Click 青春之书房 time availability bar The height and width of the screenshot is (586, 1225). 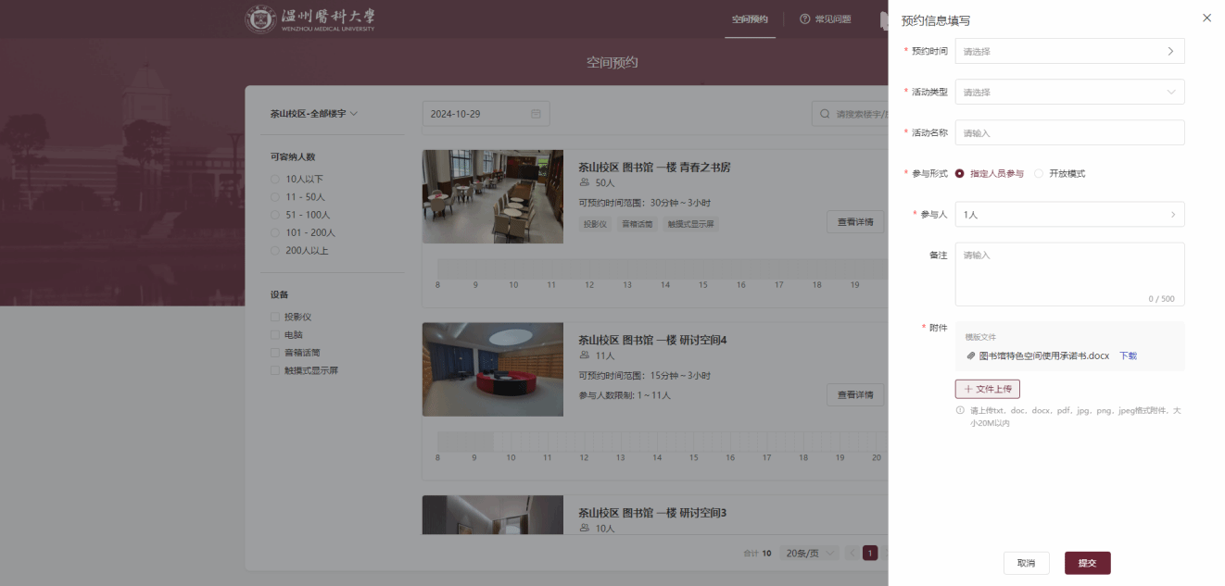(x=662, y=268)
